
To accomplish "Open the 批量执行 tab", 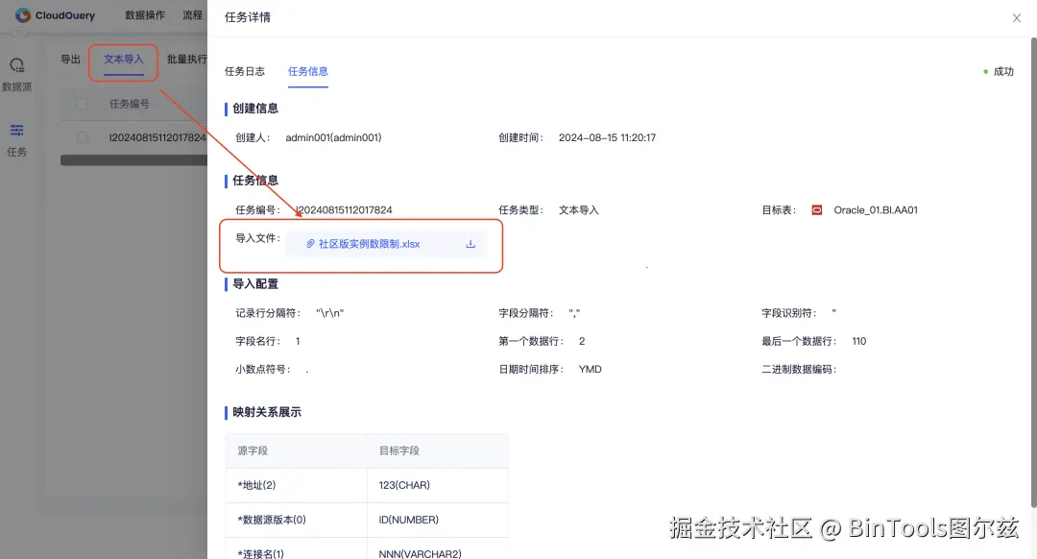I will coord(187,59).
